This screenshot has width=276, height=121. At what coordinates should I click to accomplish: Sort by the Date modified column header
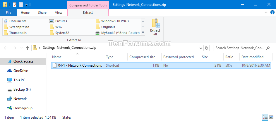(x=252, y=57)
